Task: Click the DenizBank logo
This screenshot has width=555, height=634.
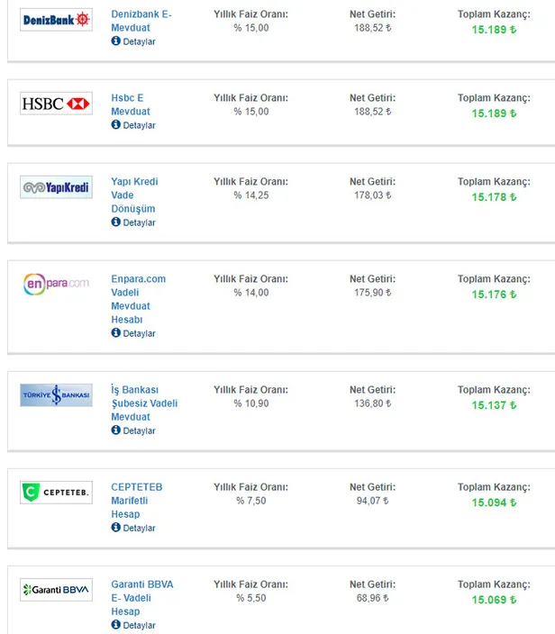Action: (x=56, y=19)
